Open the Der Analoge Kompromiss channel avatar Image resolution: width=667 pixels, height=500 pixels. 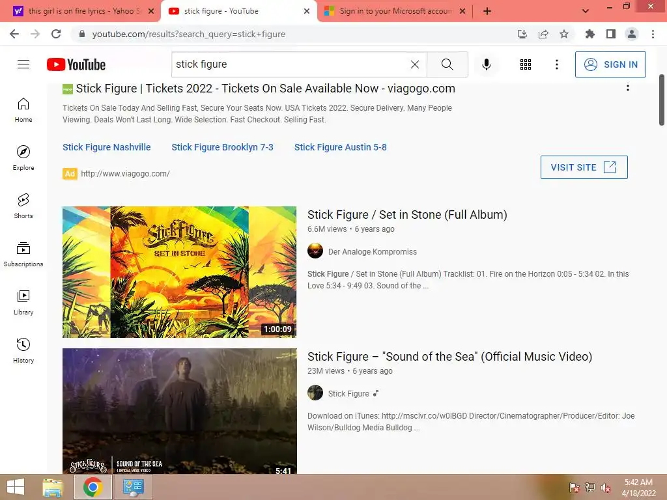tap(315, 251)
